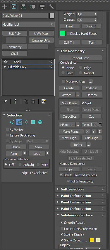Select Polygon sub-object level icon
Screen dimensions: 110x250
(x=33, y=122)
